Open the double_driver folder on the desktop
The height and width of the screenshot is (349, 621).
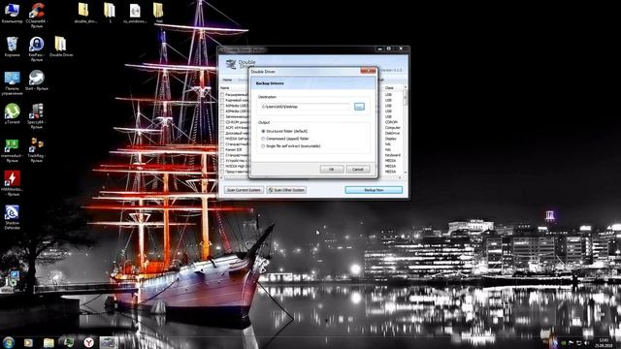pyautogui.click(x=84, y=13)
